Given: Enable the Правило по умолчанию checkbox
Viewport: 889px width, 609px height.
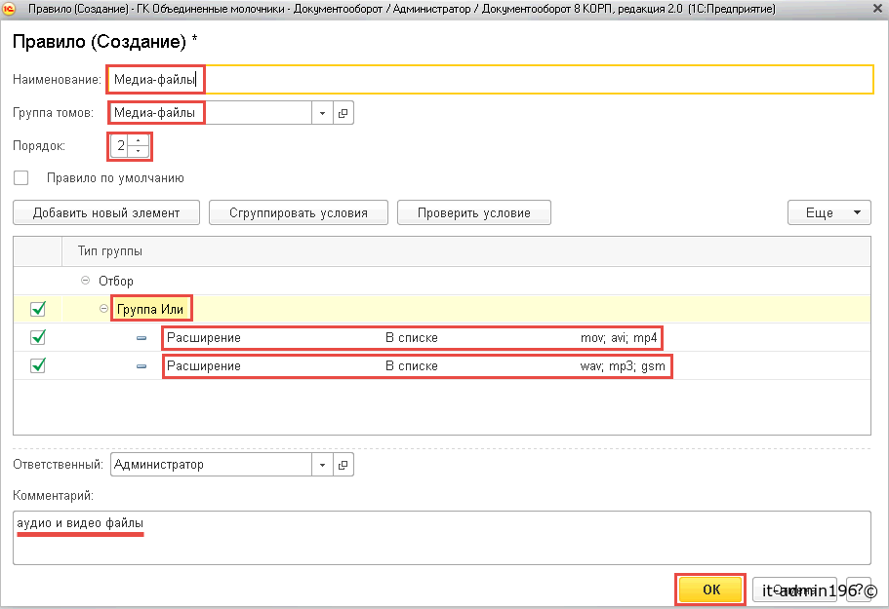Looking at the screenshot, I should pyautogui.click(x=20, y=178).
